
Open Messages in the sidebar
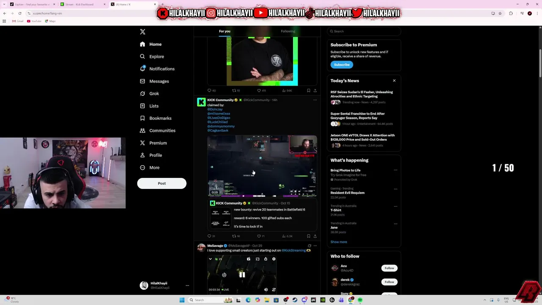(155, 81)
